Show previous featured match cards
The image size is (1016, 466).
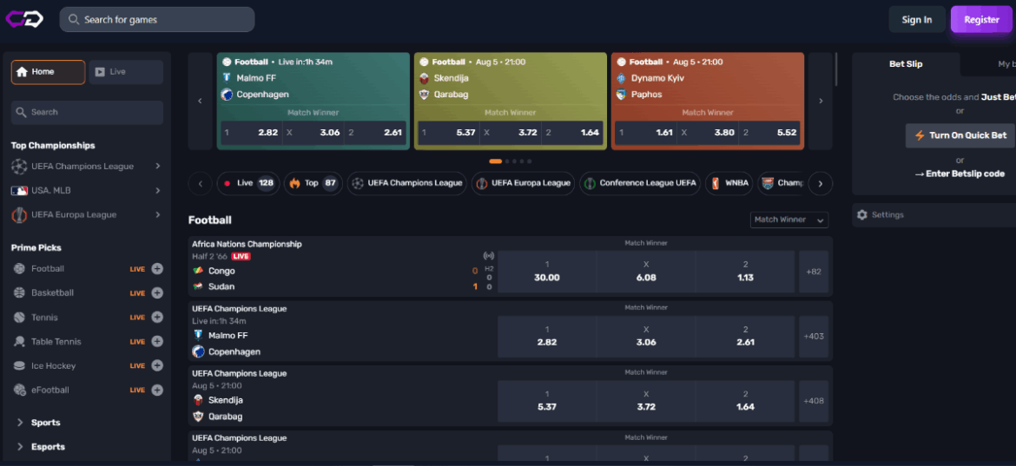[x=201, y=101]
